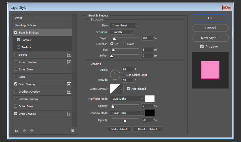Select the Down direction radio button
Screen dimensions: 241x142
124,44
